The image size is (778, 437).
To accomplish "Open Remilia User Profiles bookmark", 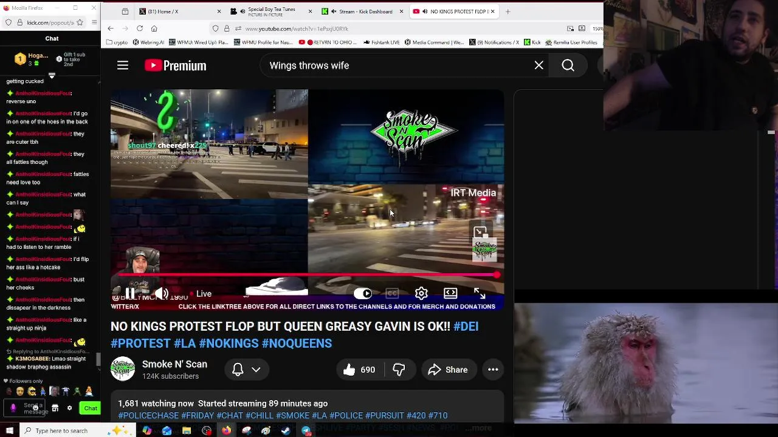I will tap(571, 42).
